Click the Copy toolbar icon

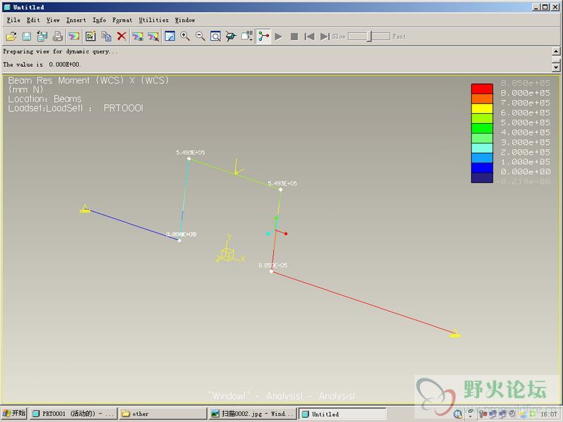(106, 37)
